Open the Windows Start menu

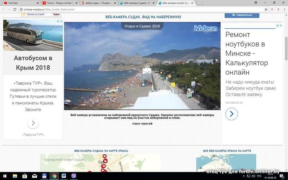(x=5, y=176)
